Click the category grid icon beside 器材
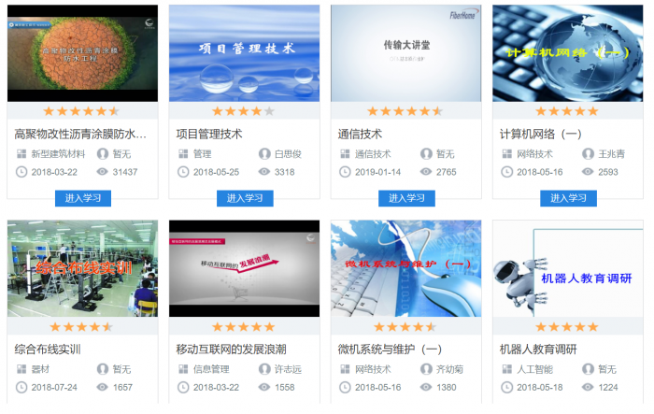The height and width of the screenshot is (414, 654). pyautogui.click(x=21, y=369)
